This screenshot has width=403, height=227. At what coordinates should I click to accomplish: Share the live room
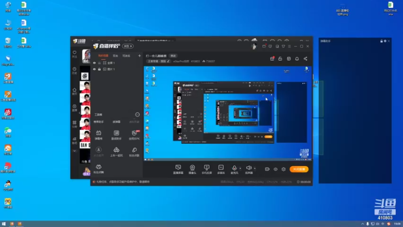[305, 59]
